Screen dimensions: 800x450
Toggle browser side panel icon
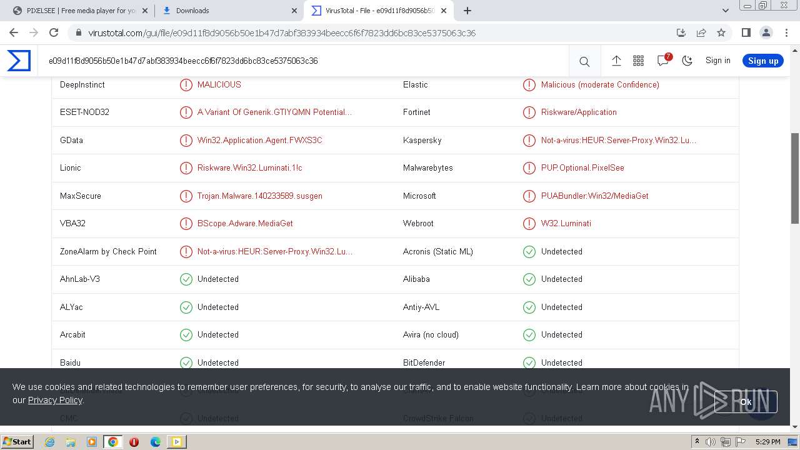point(746,32)
